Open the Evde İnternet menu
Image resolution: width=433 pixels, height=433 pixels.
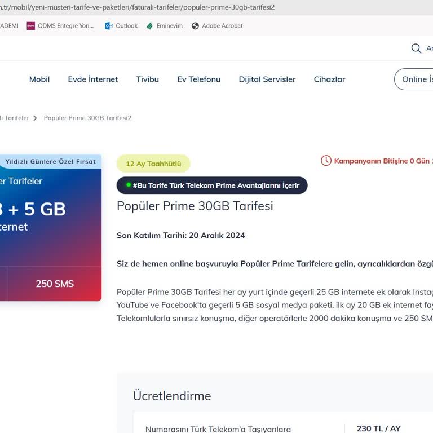coord(93,79)
